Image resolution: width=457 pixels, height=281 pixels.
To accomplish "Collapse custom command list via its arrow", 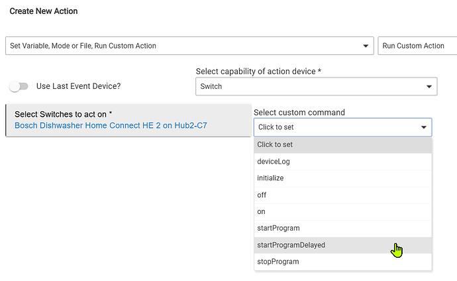I will click(x=423, y=127).
